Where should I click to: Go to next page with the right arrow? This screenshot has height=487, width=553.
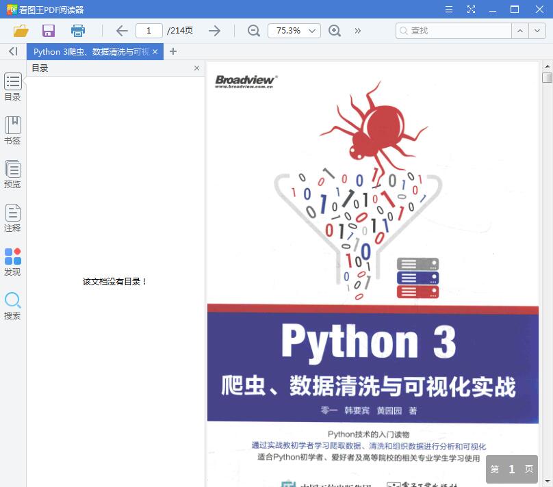coord(214,31)
